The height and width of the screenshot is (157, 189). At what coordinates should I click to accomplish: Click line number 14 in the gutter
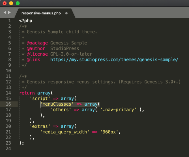(x=8, y=93)
